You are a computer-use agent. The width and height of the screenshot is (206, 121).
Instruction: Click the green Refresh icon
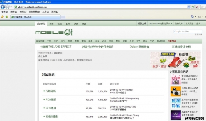193,7
